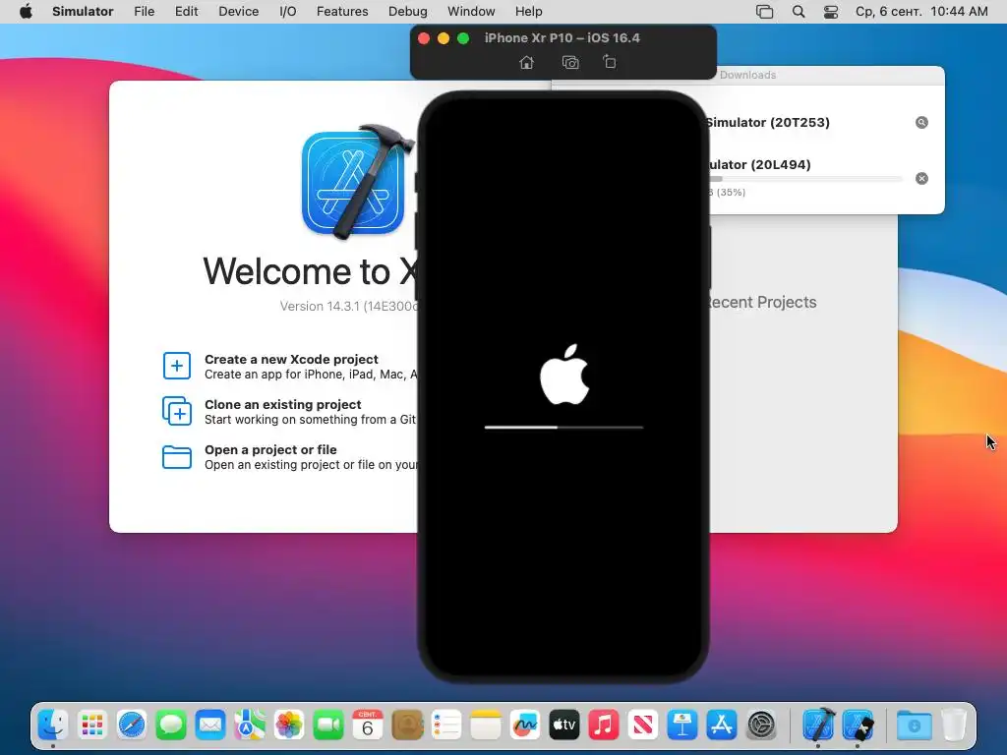1007x755 pixels.
Task: Click the Clone an existing project icon
Action: click(x=177, y=411)
